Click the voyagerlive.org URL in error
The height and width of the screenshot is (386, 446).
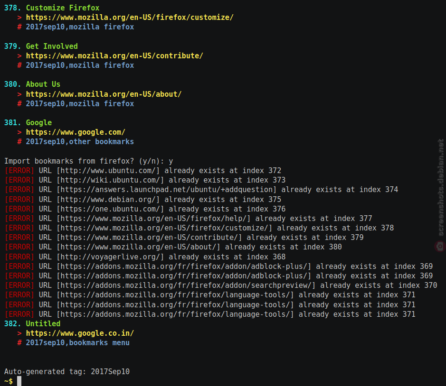coord(110,257)
